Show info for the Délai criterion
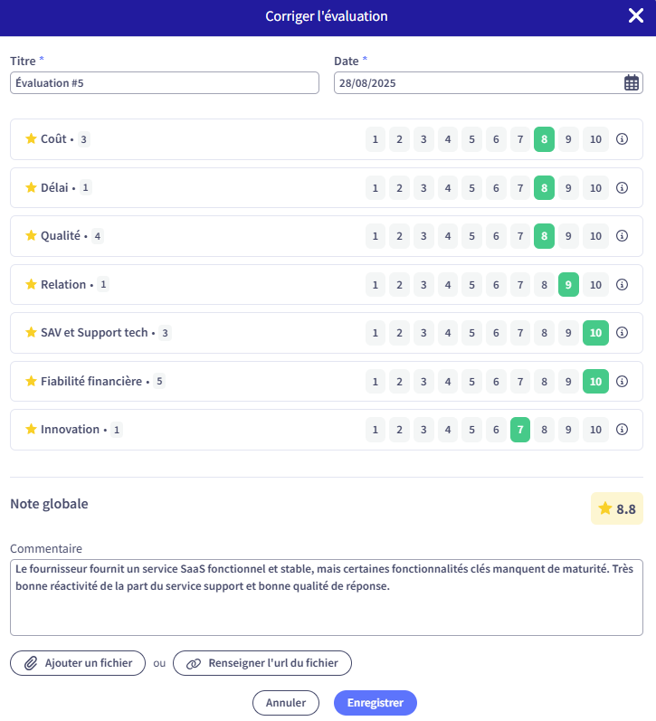The width and height of the screenshot is (656, 721). pyautogui.click(x=622, y=187)
